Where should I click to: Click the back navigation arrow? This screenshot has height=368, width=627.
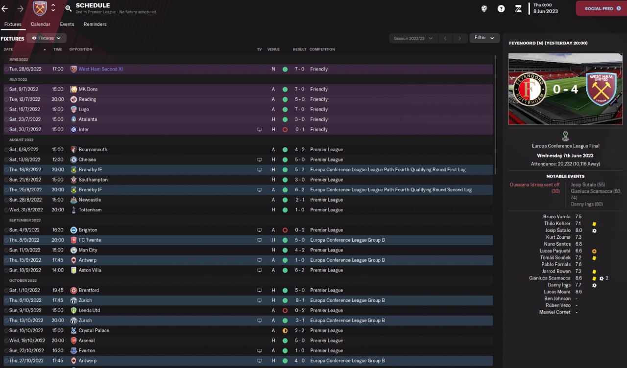pyautogui.click(x=5, y=9)
